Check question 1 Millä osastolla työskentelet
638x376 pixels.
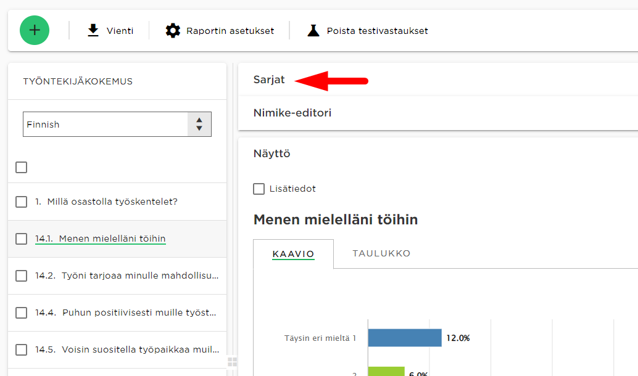pos(21,202)
